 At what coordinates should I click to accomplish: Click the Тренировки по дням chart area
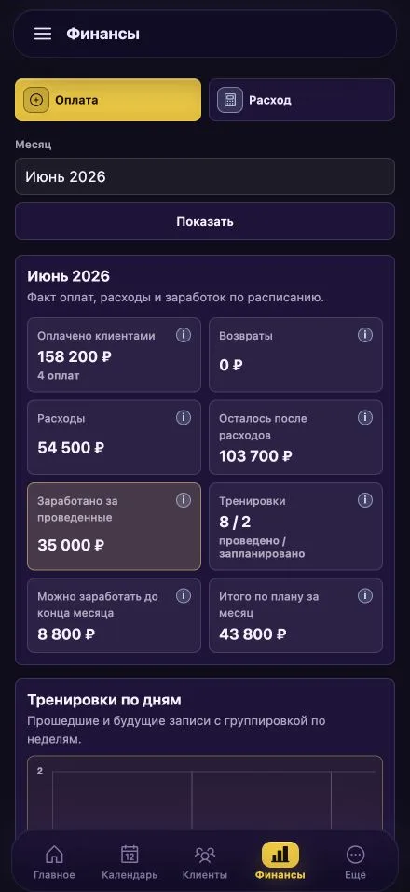point(204,797)
